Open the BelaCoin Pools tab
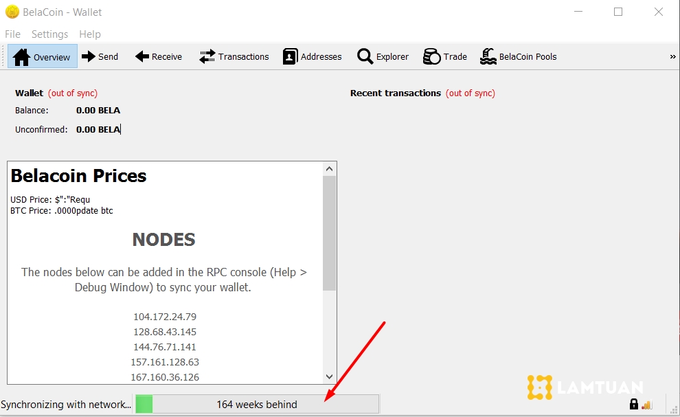680x417 pixels. 518,56
